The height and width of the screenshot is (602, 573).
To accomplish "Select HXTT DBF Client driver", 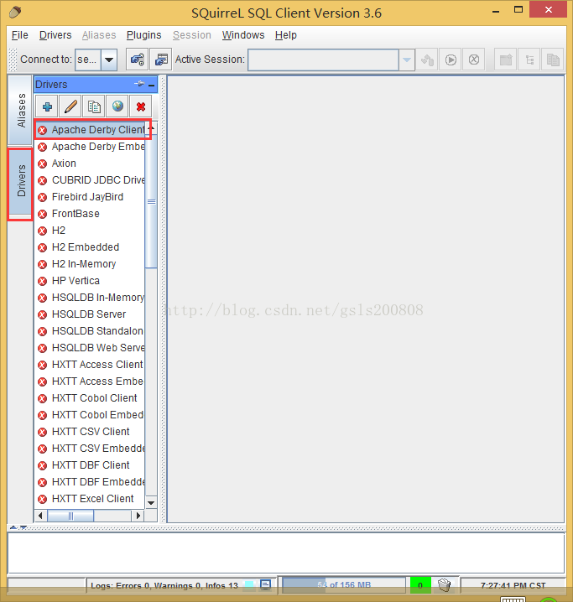I will tap(91, 465).
